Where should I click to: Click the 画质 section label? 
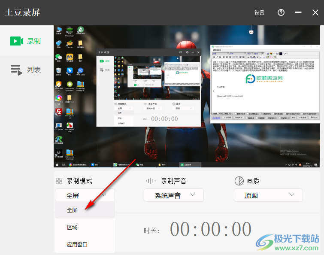click(x=253, y=181)
